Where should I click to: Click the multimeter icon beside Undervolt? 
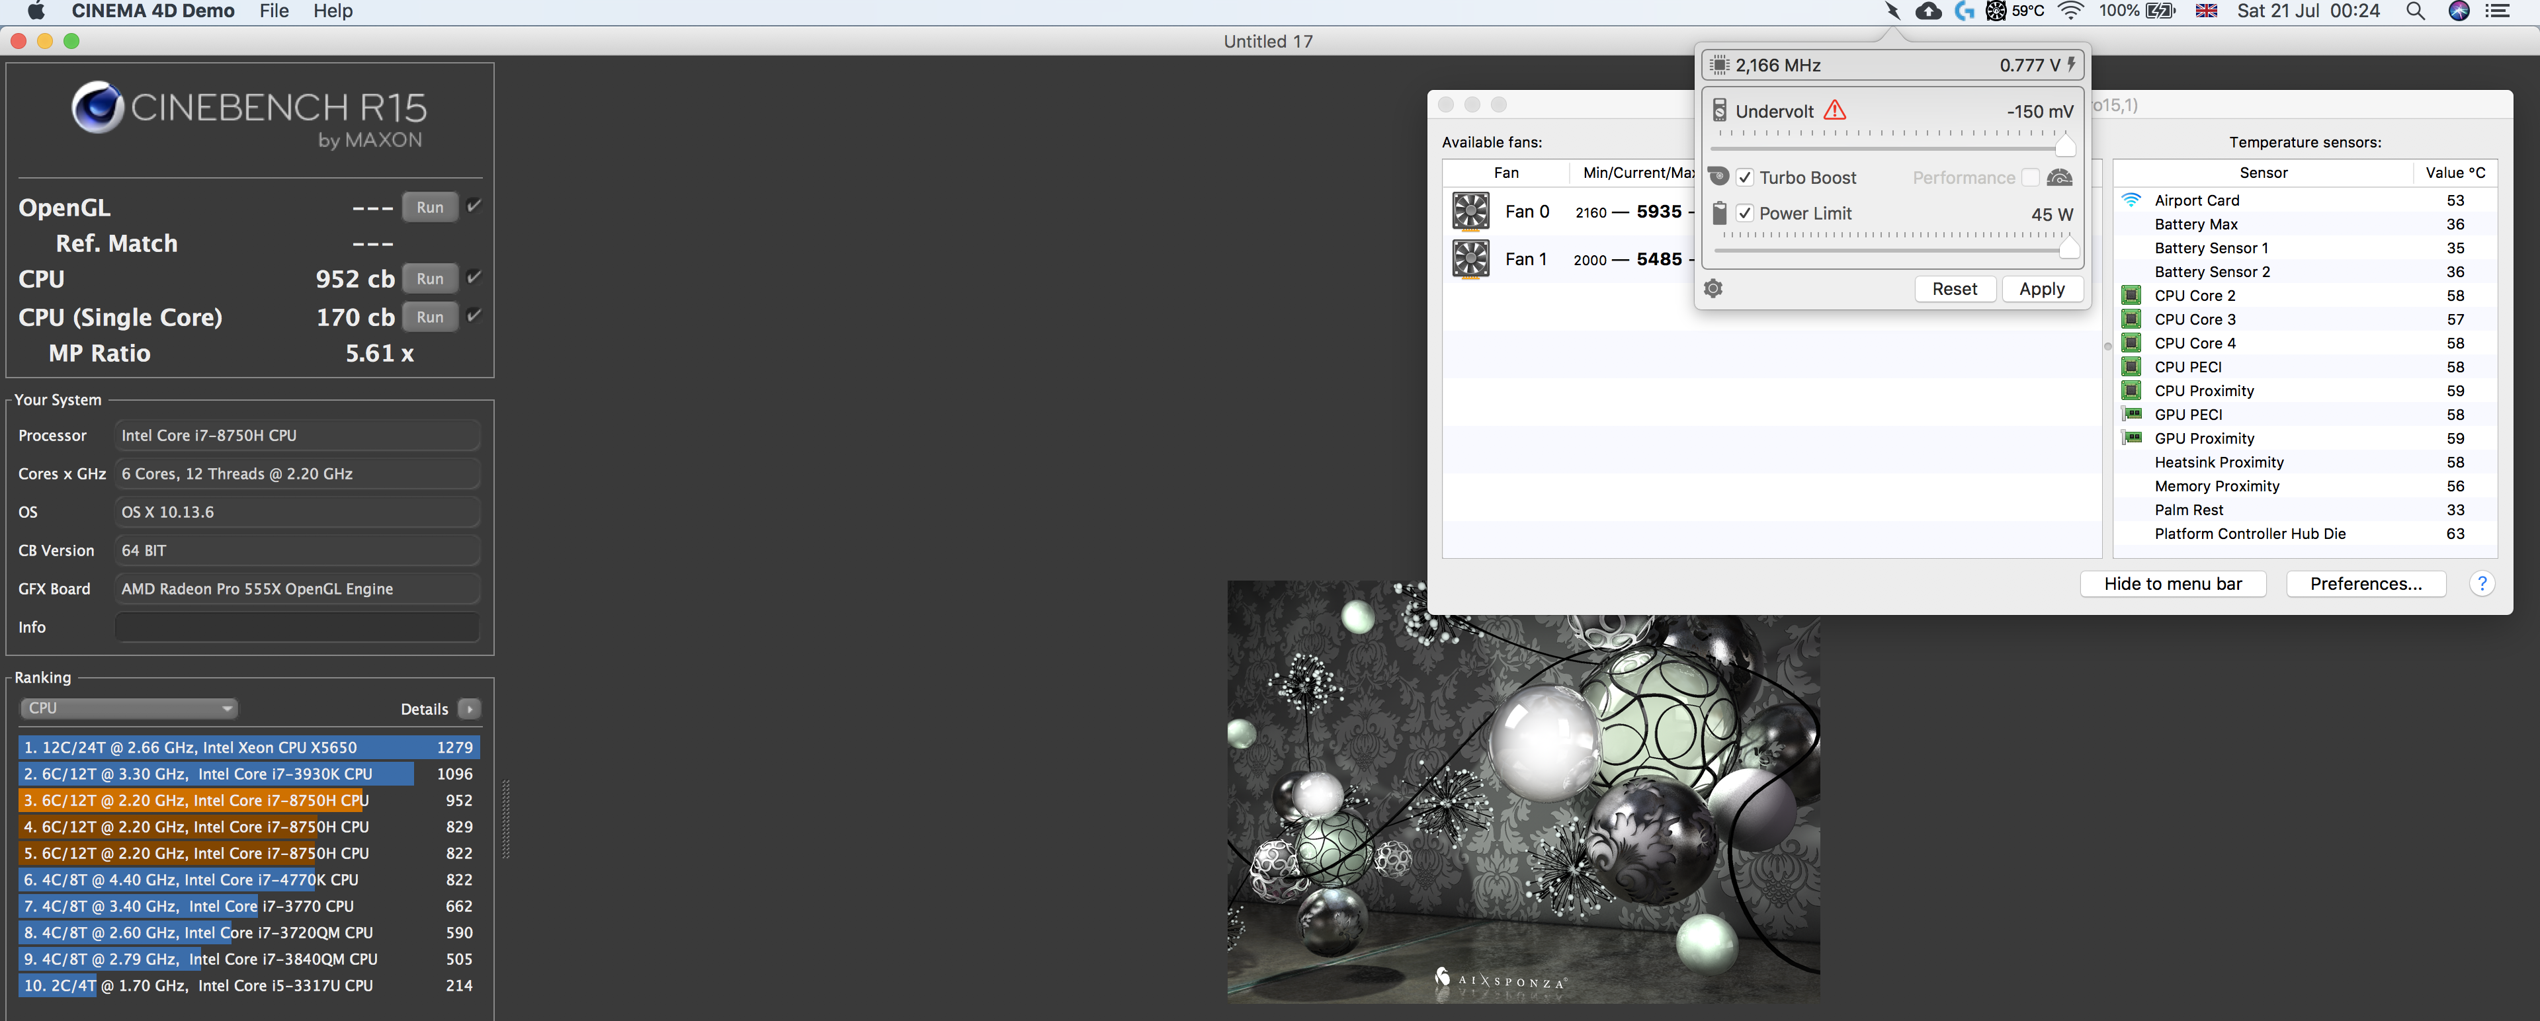coord(1718,110)
